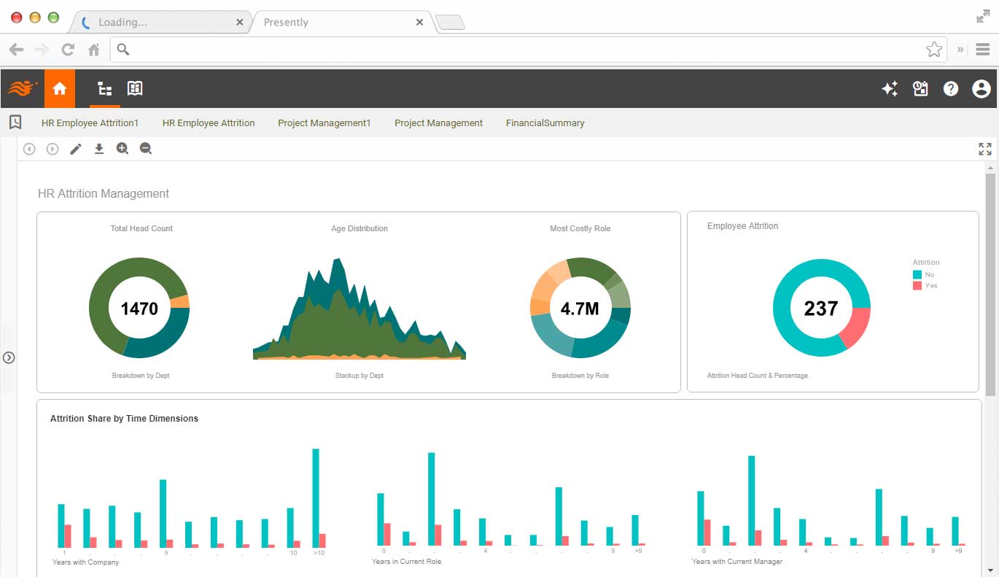
Task: Click browser back arrow
Action: pyautogui.click(x=16, y=50)
